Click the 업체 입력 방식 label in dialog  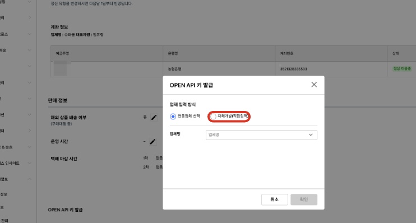[183, 104]
